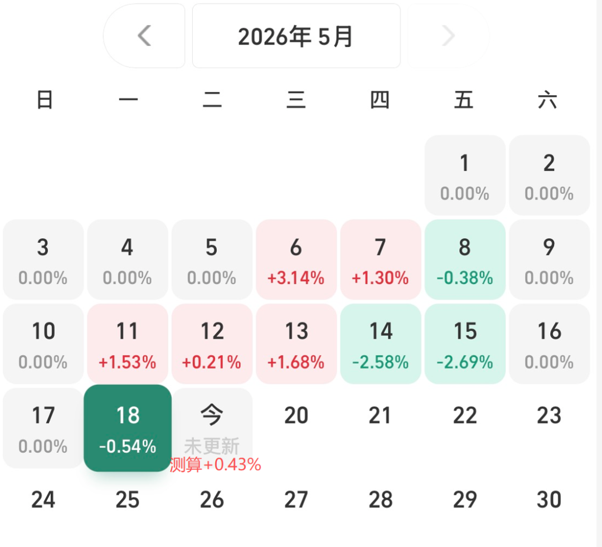602x547 pixels.
Task: Select May 3 day cell
Action: [x=43, y=260]
